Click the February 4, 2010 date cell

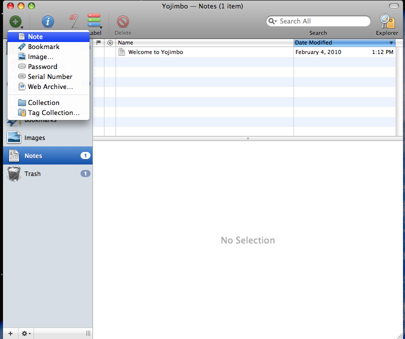(318, 52)
